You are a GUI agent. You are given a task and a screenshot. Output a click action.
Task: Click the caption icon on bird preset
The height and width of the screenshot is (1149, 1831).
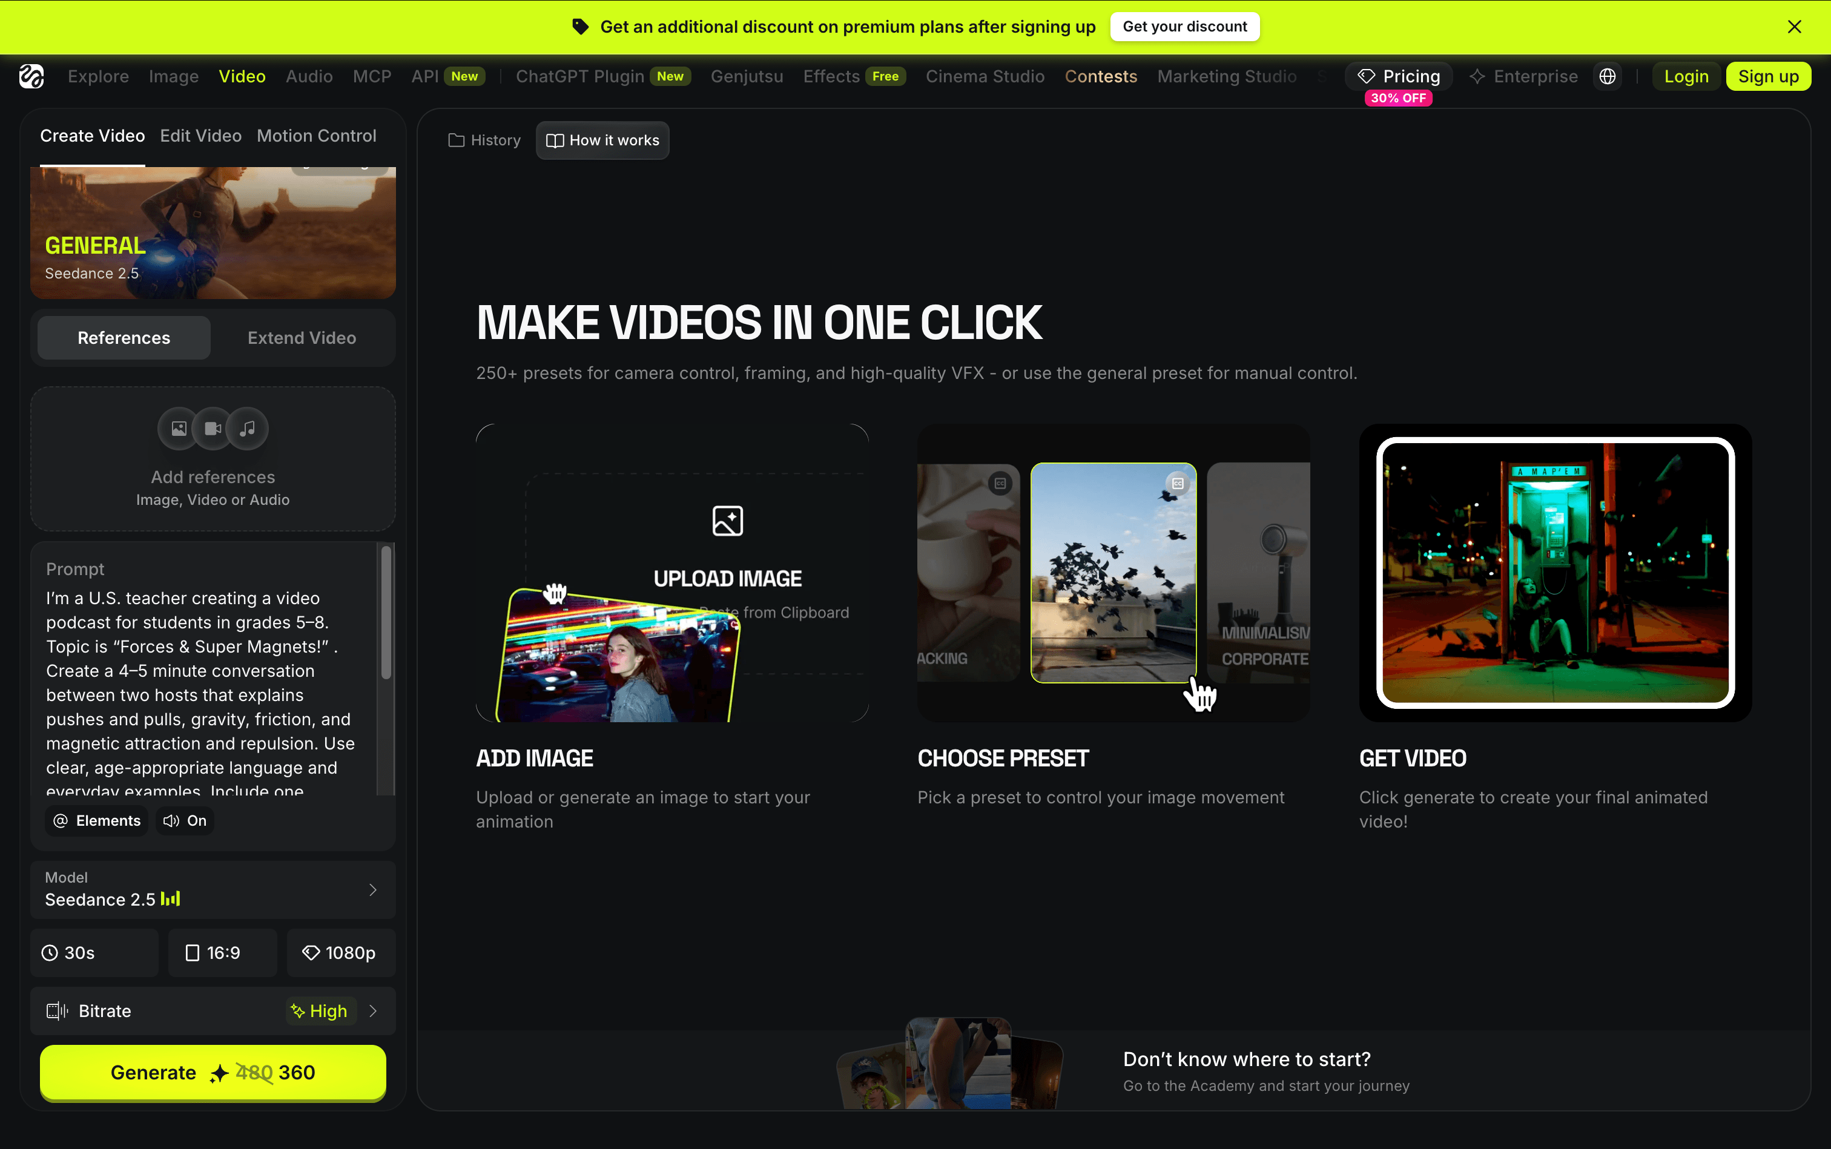click(x=1177, y=483)
